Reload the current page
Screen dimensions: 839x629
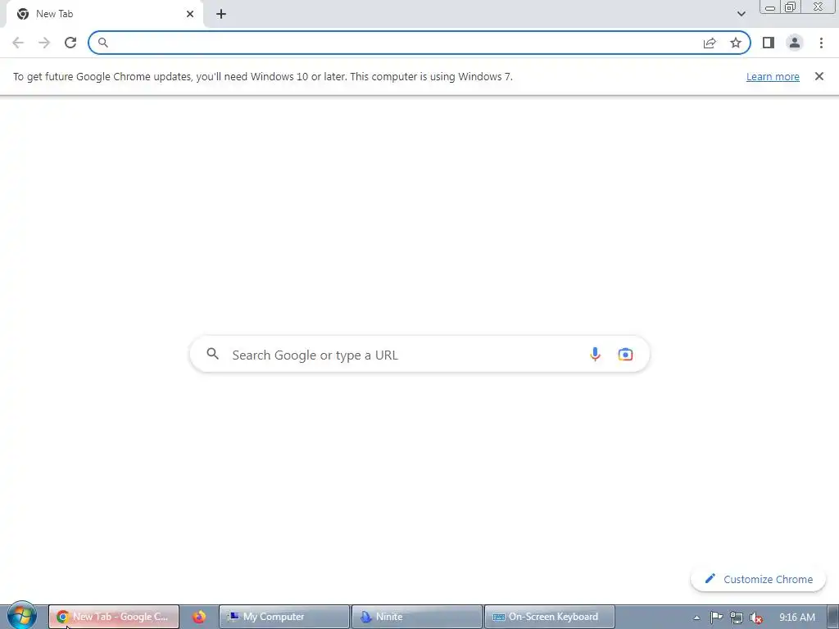[70, 43]
